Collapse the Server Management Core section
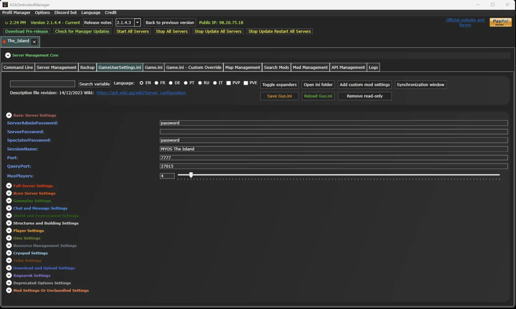516x309 pixels. click(8, 55)
